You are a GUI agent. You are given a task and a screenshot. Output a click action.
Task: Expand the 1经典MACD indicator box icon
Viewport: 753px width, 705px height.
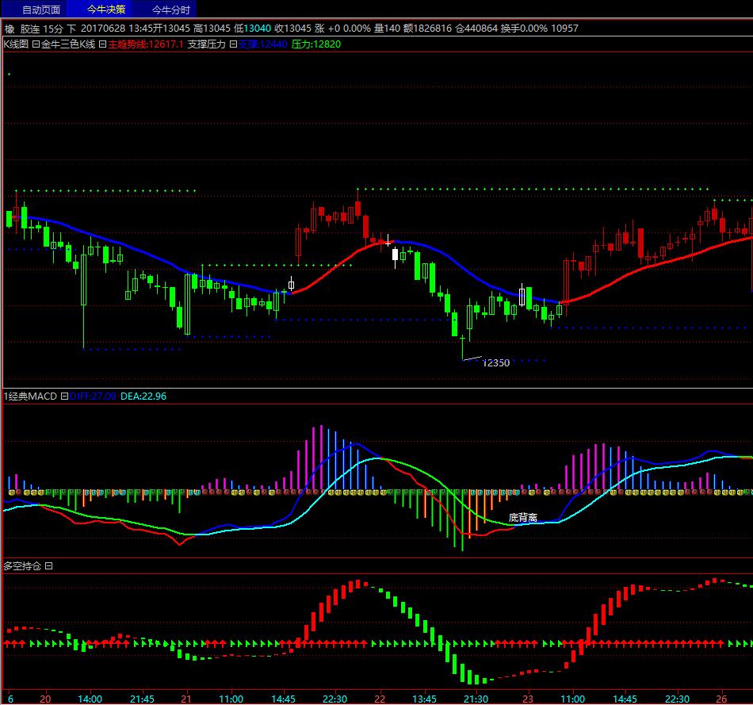tap(63, 397)
